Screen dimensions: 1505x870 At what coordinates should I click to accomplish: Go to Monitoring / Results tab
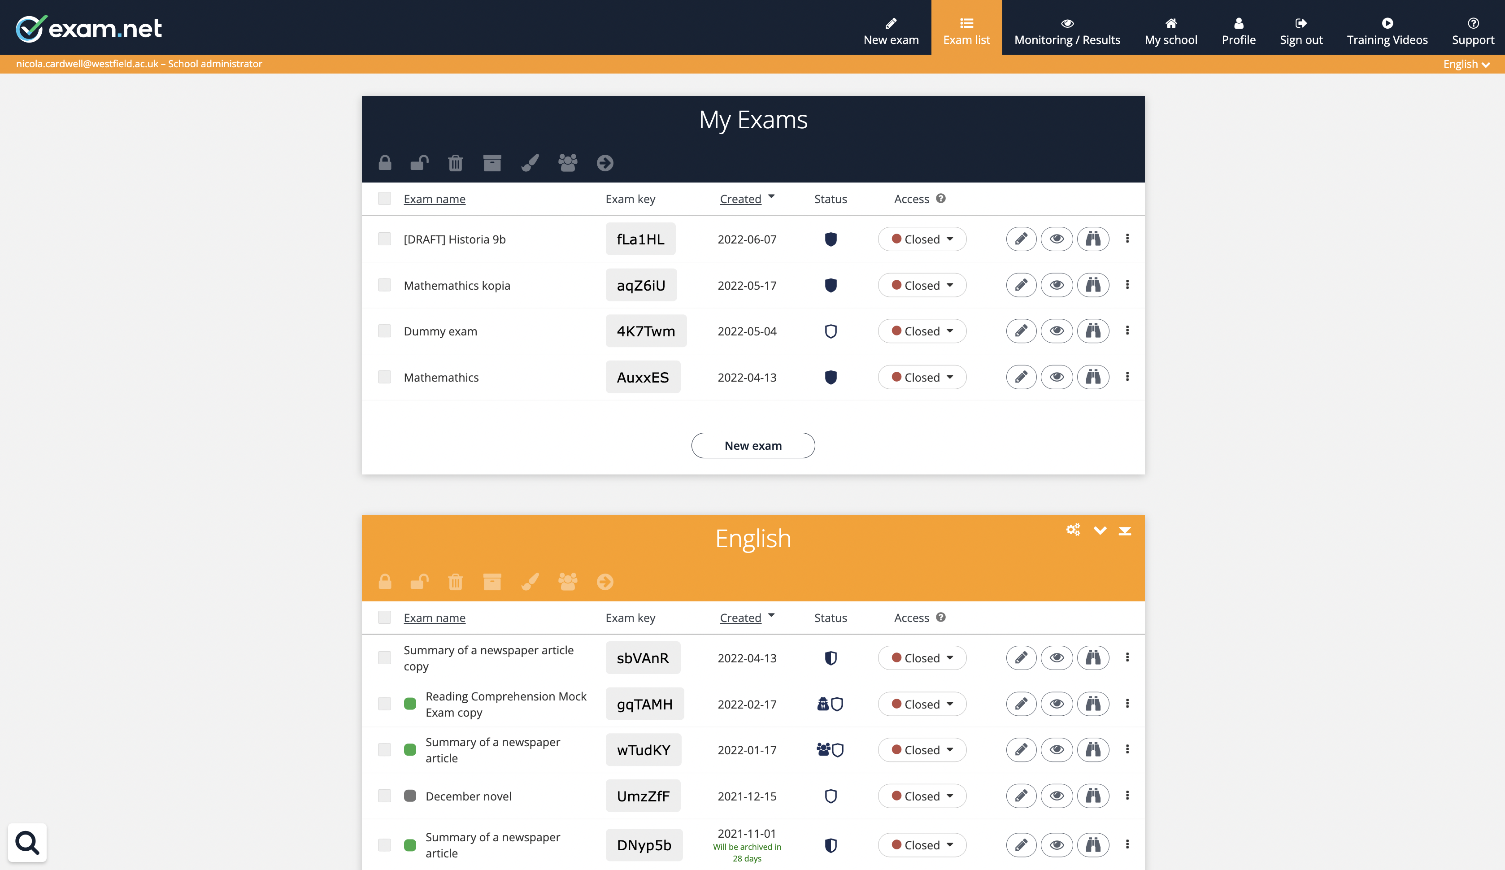tap(1066, 31)
